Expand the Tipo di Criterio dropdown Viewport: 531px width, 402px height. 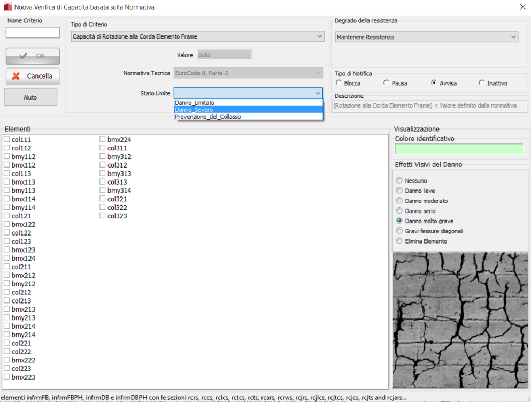[x=319, y=36]
